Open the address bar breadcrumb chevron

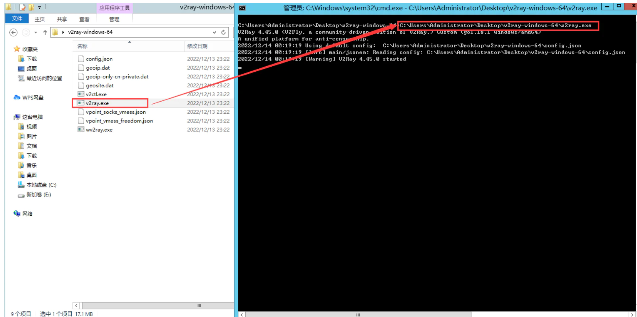tap(63, 32)
